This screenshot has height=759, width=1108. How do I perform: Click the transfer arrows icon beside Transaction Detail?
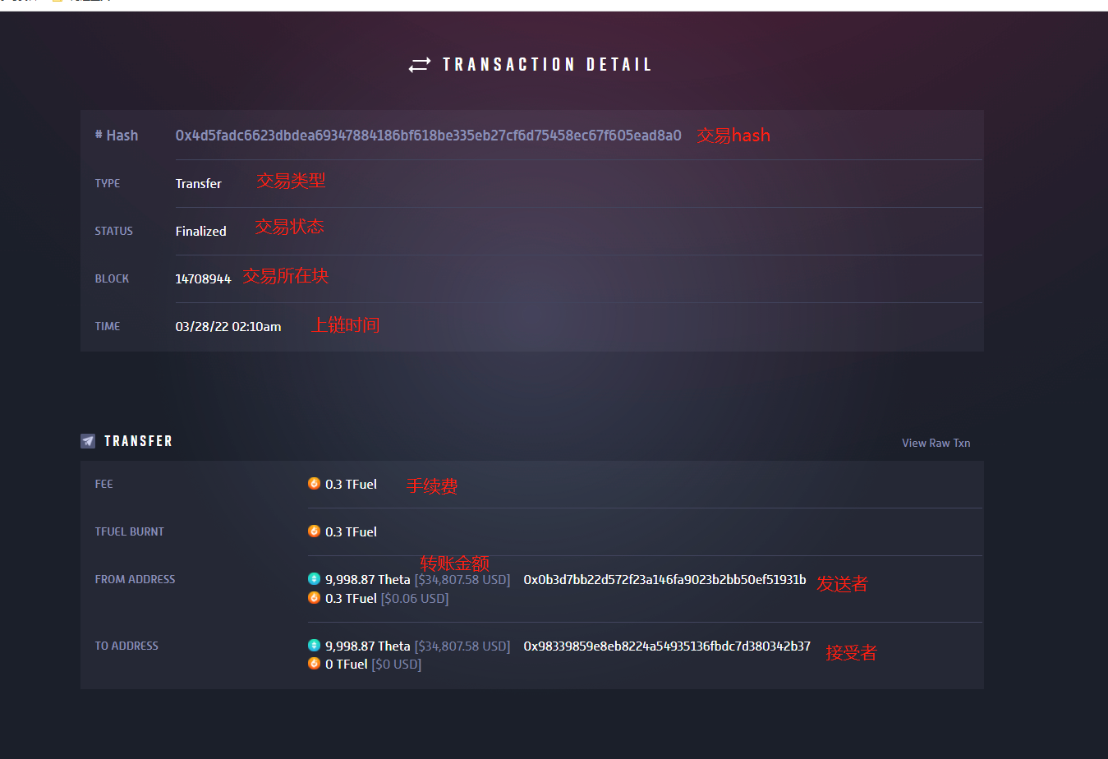tap(420, 65)
